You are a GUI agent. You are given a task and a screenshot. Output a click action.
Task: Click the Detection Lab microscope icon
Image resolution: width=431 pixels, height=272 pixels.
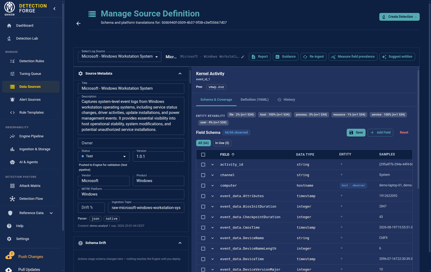tap(9, 39)
